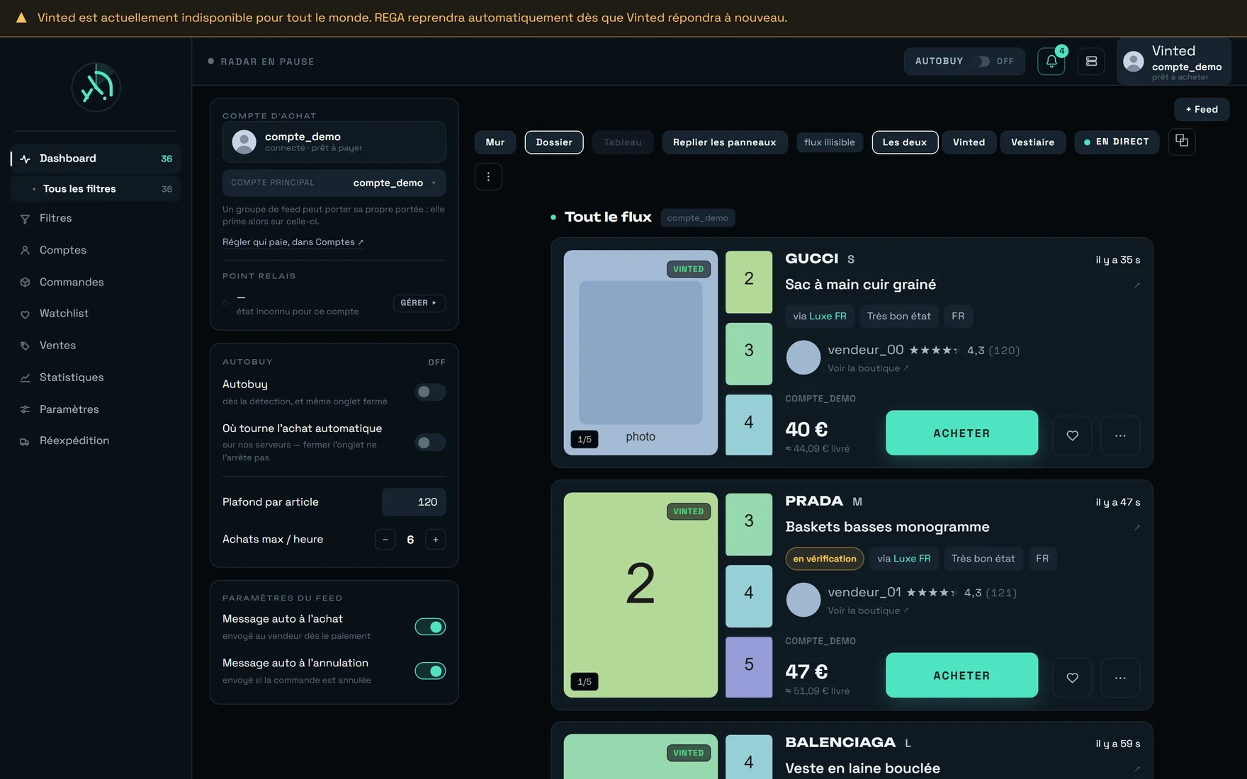Select the 'Les deux' source filter
This screenshot has width=1247, height=779.
905,142
